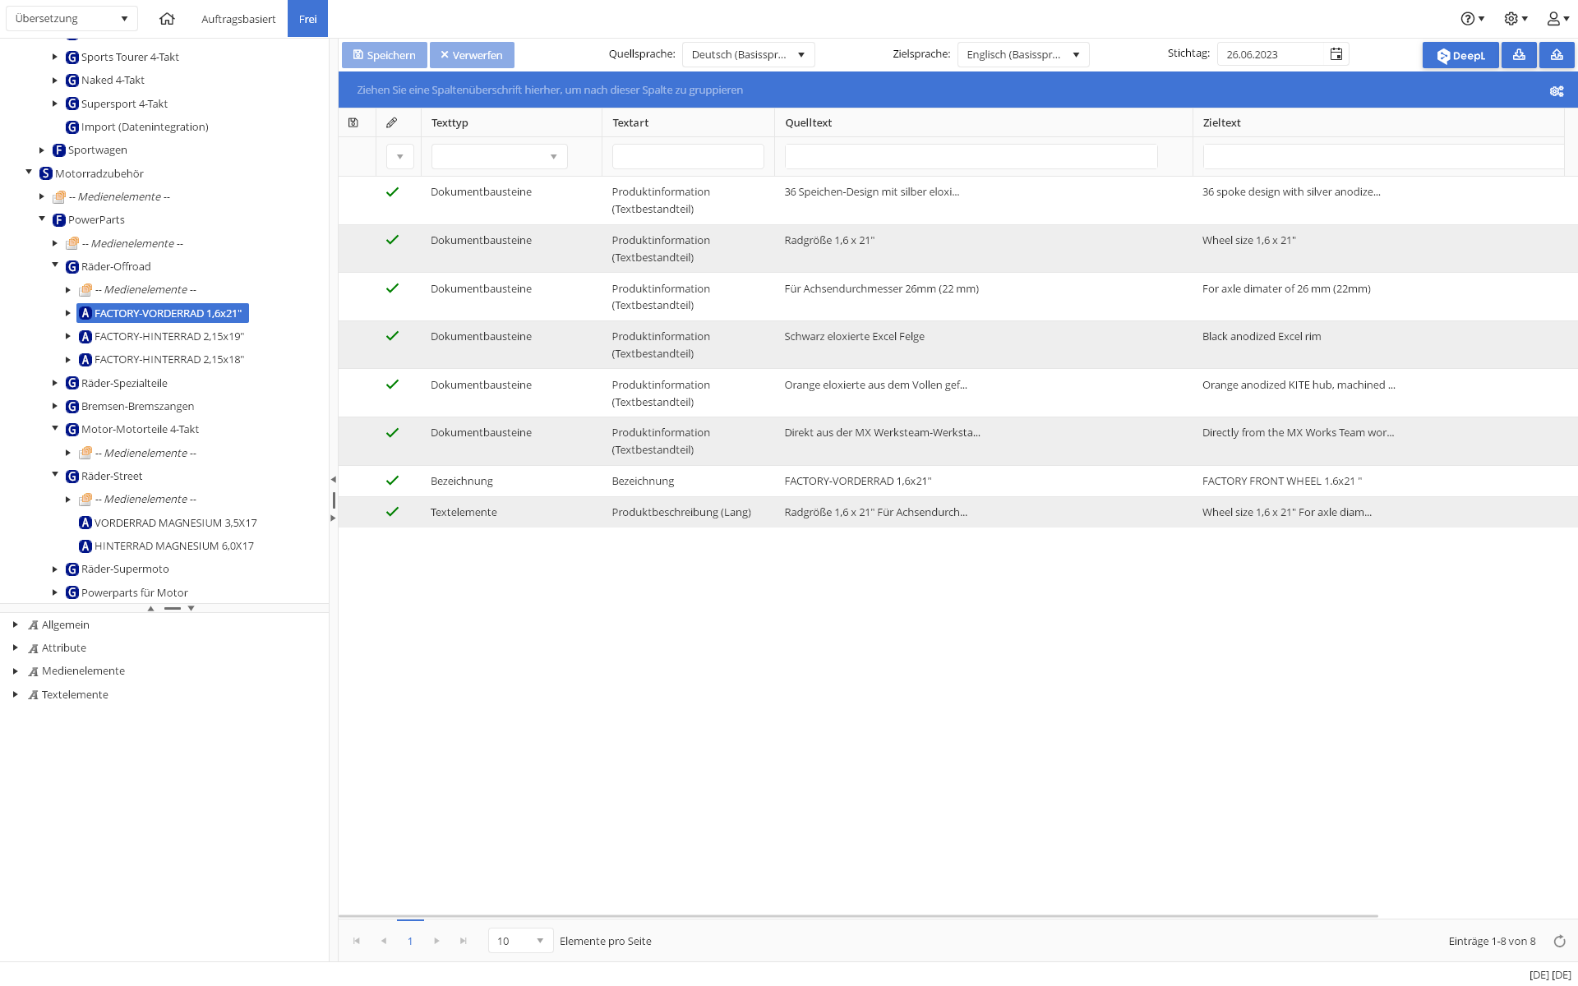Click the [DE] [DE] language indicator

[x=1550, y=974]
